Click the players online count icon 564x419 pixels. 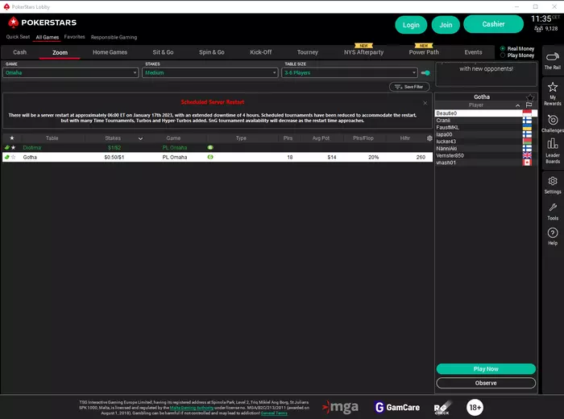click(x=538, y=29)
